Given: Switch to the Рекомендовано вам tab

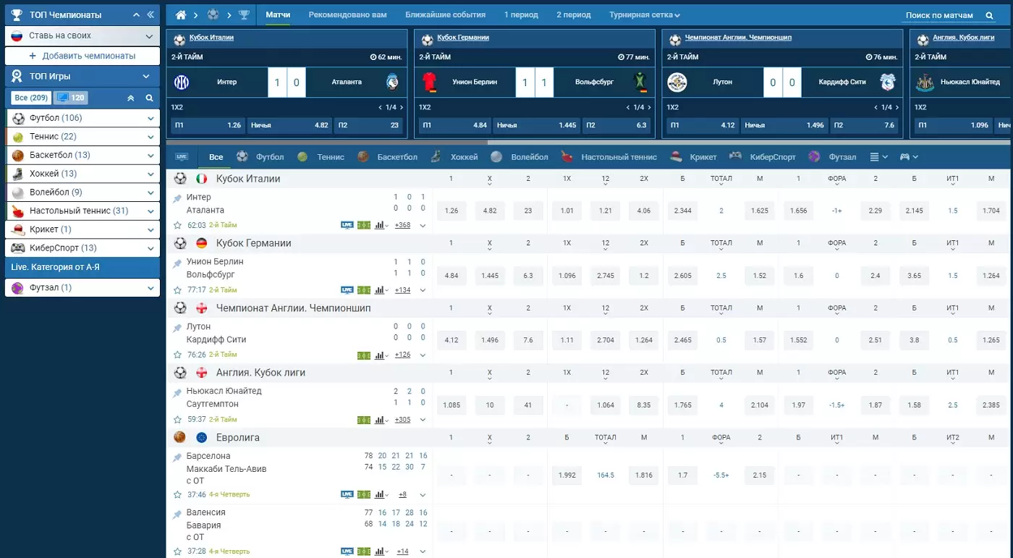Looking at the screenshot, I should (347, 15).
